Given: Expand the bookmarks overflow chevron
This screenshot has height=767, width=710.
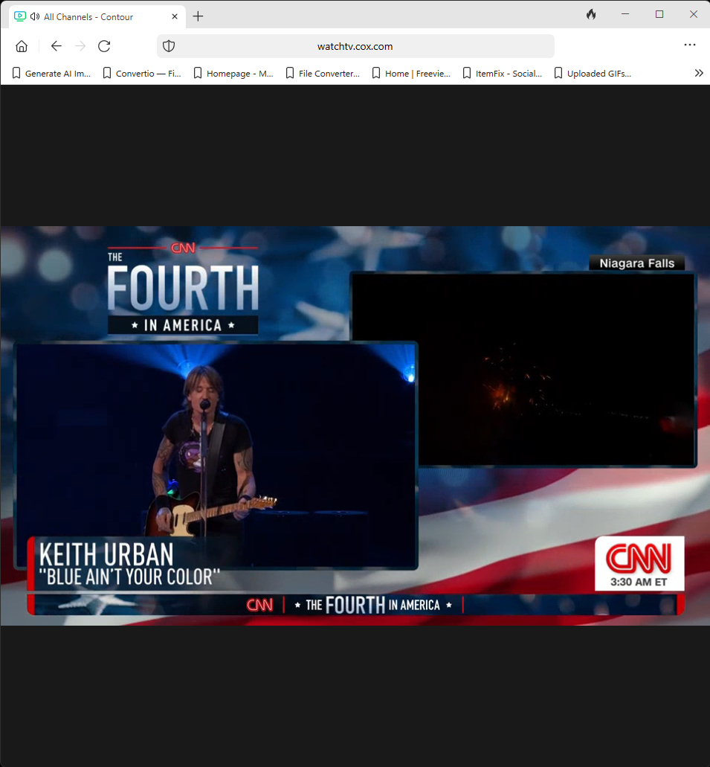Looking at the screenshot, I should point(699,74).
